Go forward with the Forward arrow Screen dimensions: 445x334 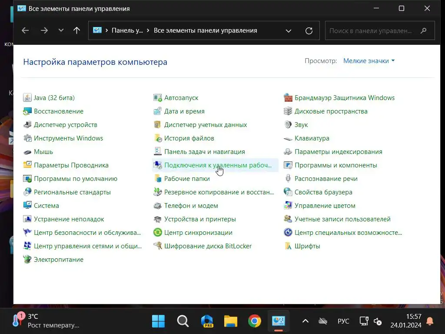point(44,30)
